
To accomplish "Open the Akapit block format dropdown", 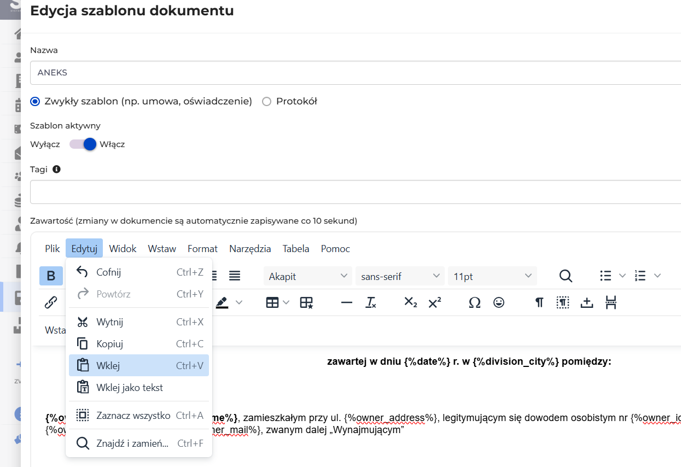I will click(308, 276).
